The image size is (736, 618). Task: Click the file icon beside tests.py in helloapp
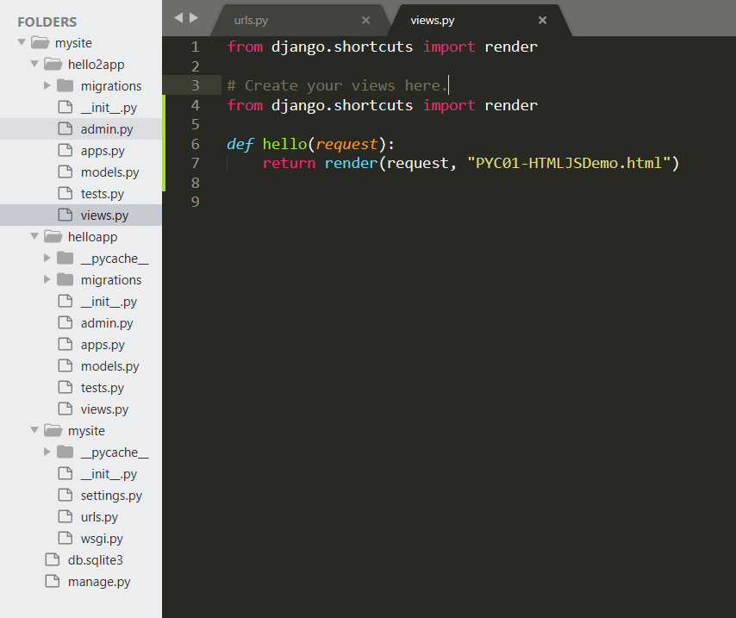coord(65,388)
